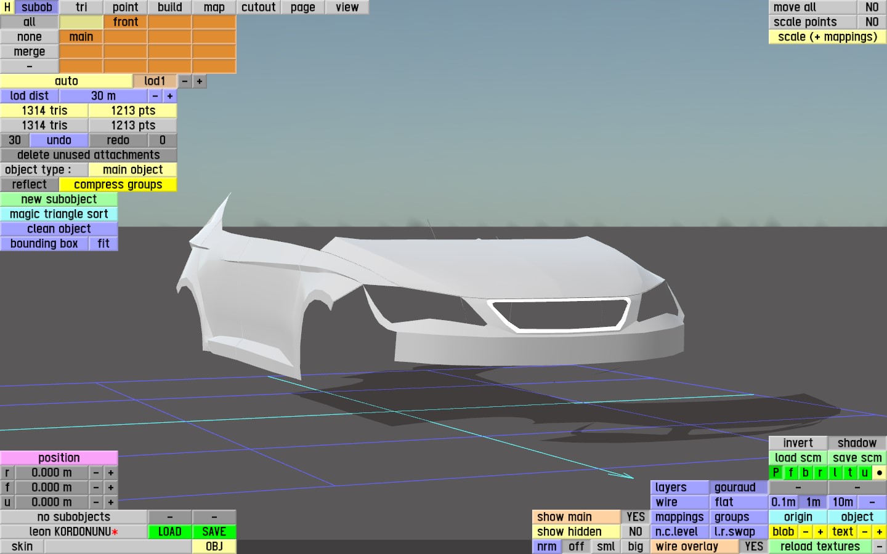Click the black dot button after the view letters

880,473
